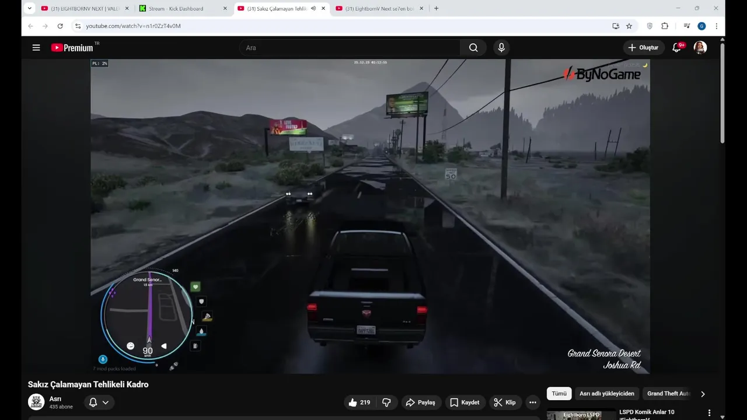Open LSPD Komik Anlar 10 video thumbnail
747x420 pixels.
pos(581,415)
